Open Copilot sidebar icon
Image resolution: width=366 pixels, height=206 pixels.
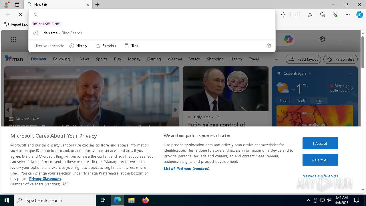[x=359, y=15]
